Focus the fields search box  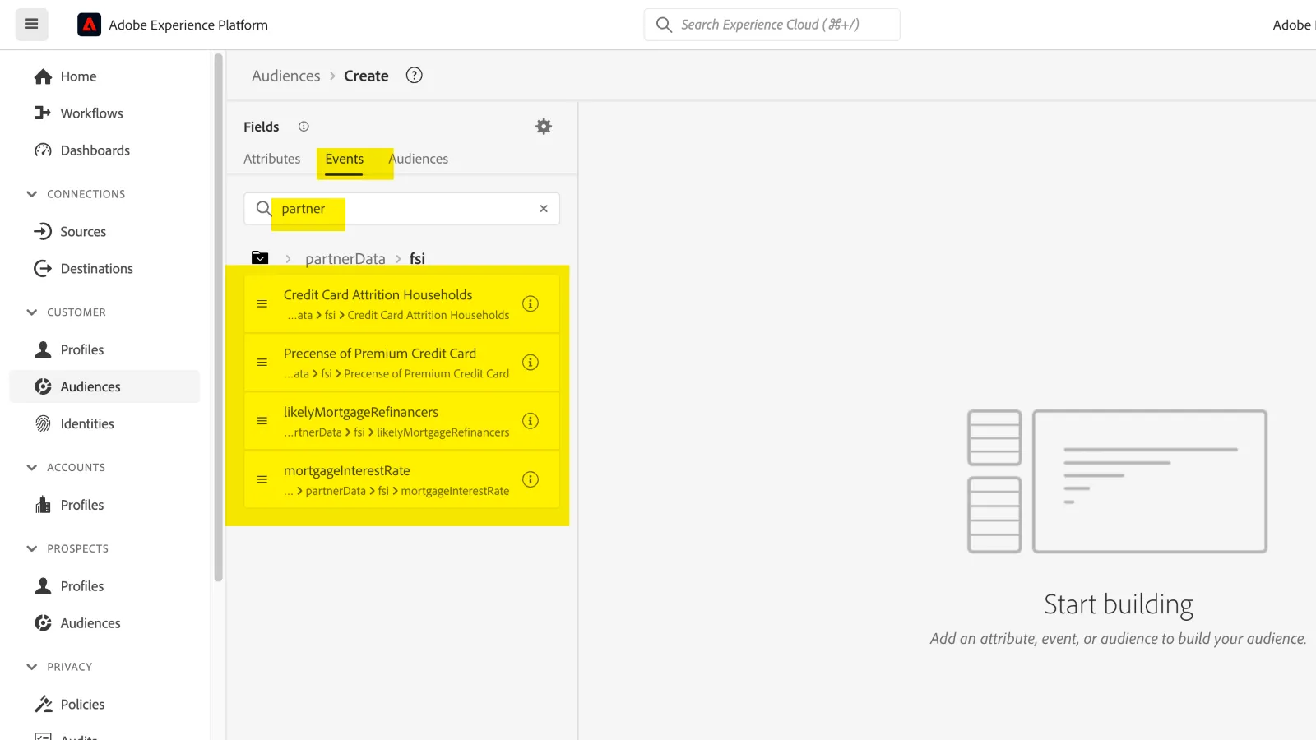click(402, 209)
